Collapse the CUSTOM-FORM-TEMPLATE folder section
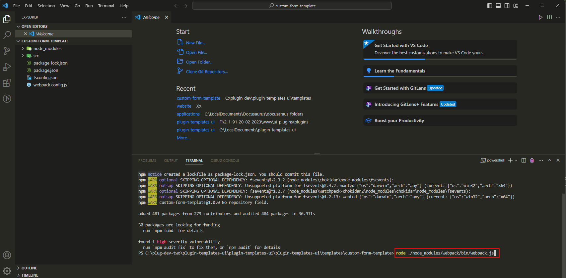 coord(73,41)
